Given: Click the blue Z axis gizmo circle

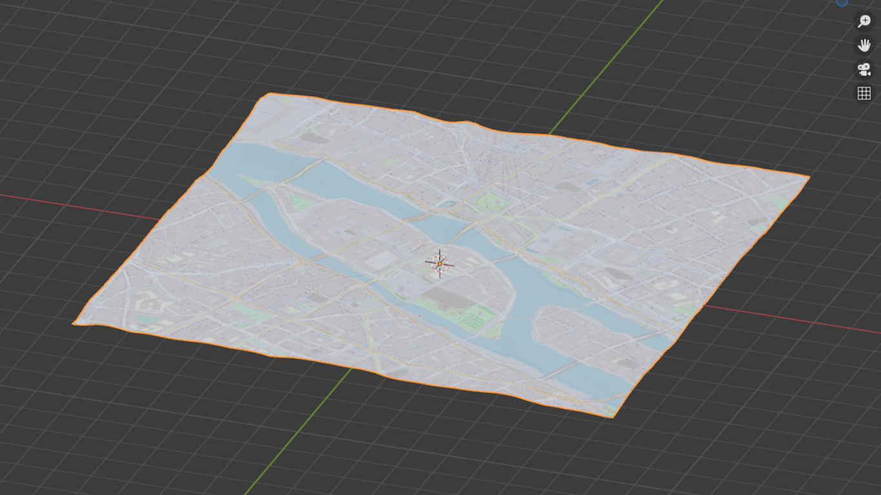Looking at the screenshot, I should pyautogui.click(x=842, y=2).
